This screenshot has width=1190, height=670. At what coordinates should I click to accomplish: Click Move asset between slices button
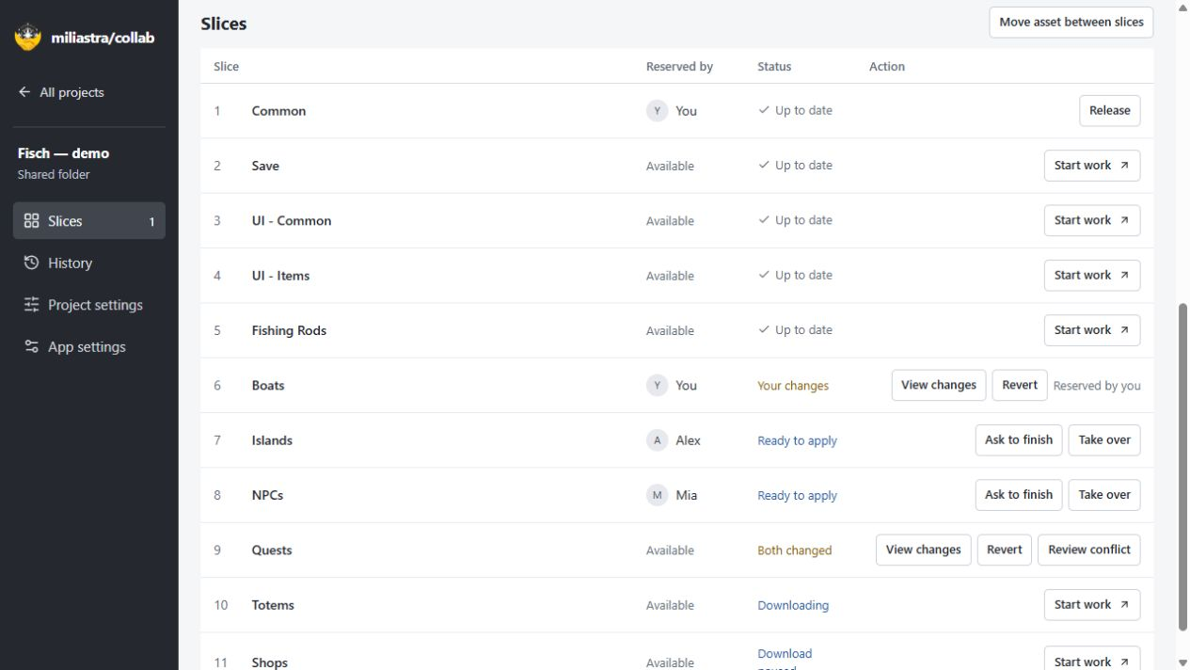(x=1071, y=22)
